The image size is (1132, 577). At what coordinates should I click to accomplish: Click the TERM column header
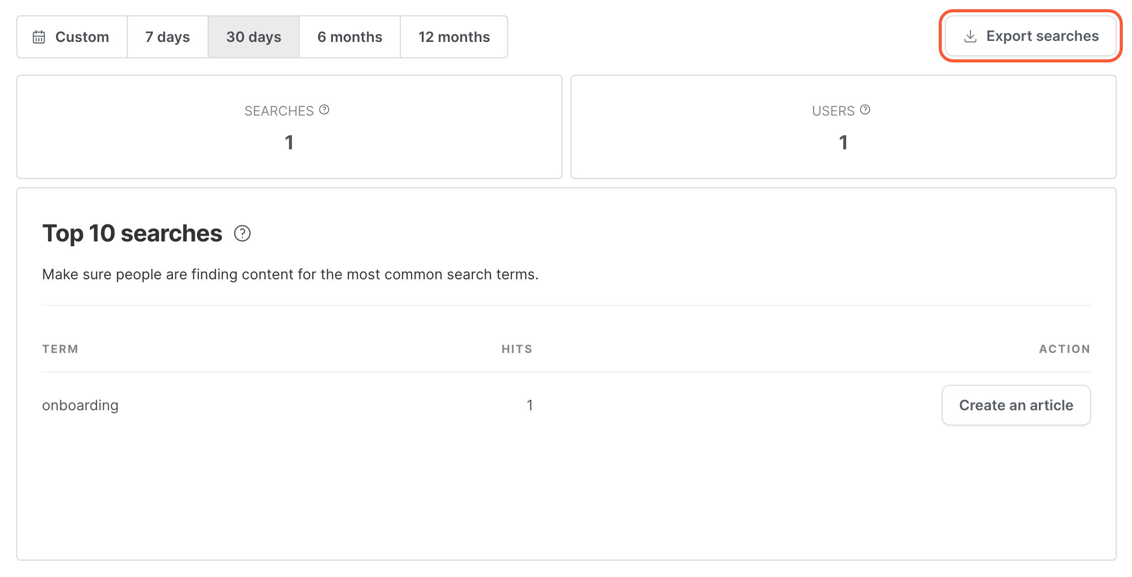(60, 349)
